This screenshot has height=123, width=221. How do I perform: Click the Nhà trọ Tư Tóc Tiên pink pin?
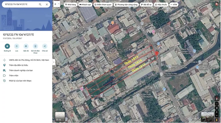tap(82, 89)
